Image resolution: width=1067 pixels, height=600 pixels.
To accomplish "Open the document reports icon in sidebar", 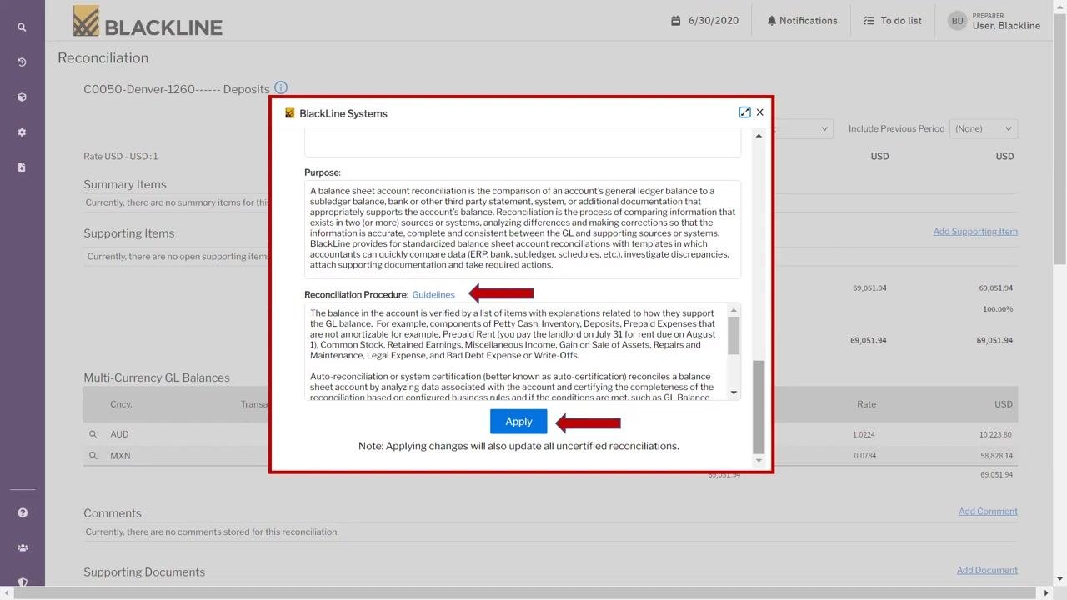I will tap(22, 167).
